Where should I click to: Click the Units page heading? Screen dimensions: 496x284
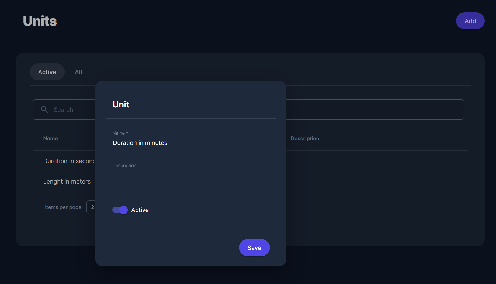40,21
